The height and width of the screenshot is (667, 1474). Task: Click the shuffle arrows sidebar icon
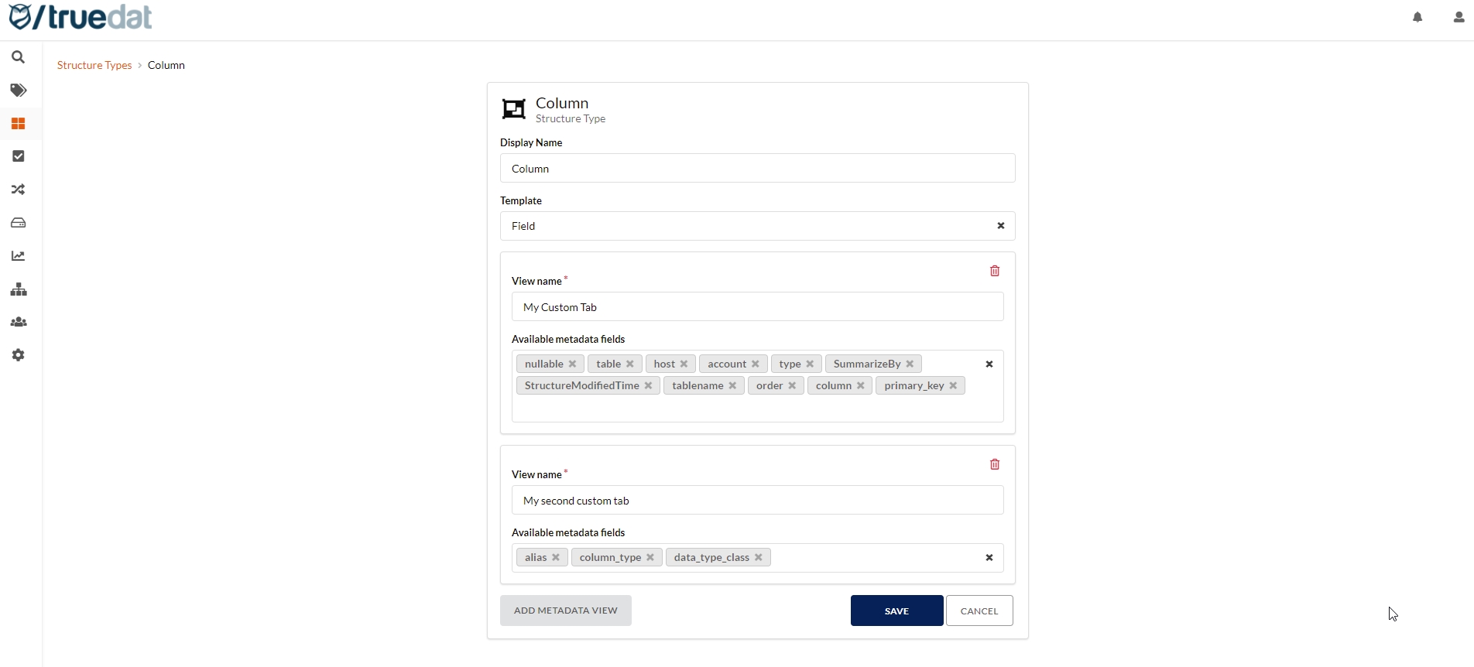click(x=19, y=190)
